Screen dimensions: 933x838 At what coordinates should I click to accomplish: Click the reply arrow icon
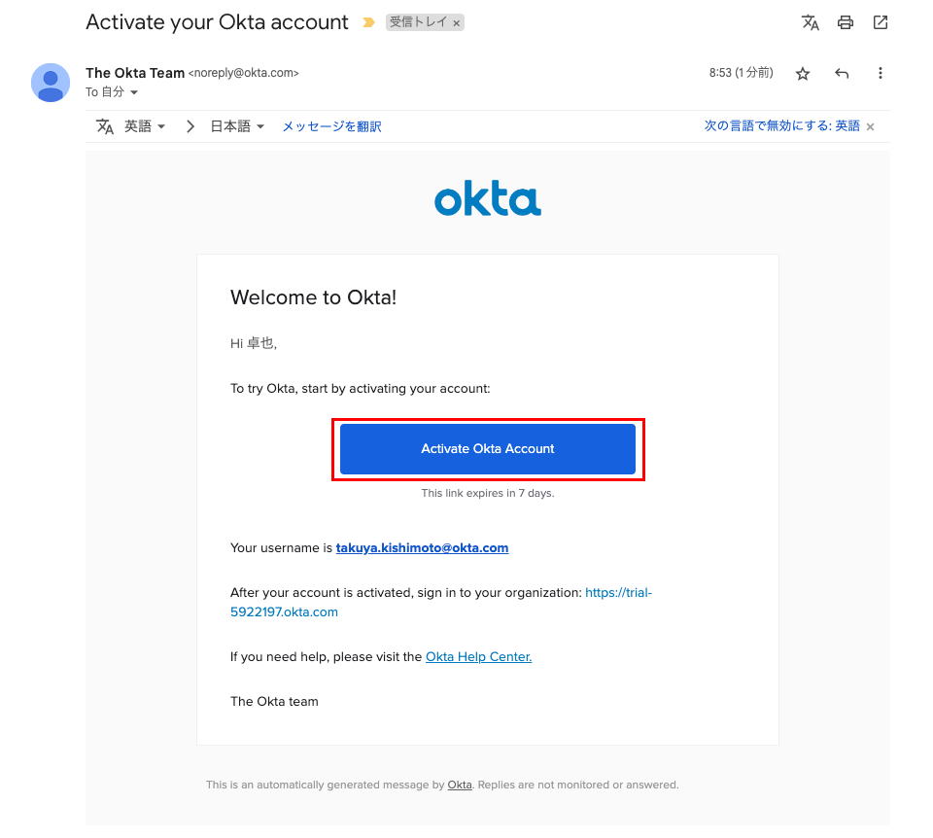point(842,74)
